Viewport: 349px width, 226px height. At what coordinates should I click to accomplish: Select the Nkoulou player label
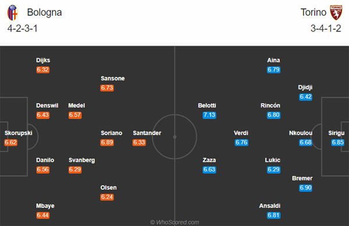point(301,133)
